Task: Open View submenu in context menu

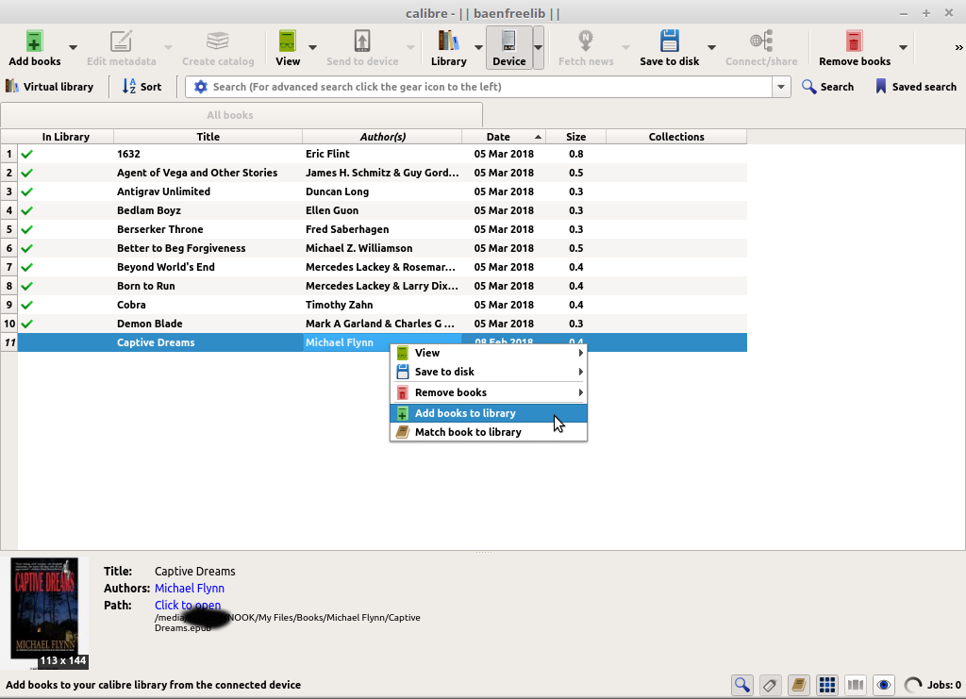Action: [x=489, y=353]
